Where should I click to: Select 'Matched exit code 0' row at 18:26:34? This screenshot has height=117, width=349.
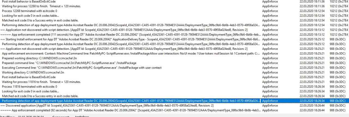click(174, 96)
